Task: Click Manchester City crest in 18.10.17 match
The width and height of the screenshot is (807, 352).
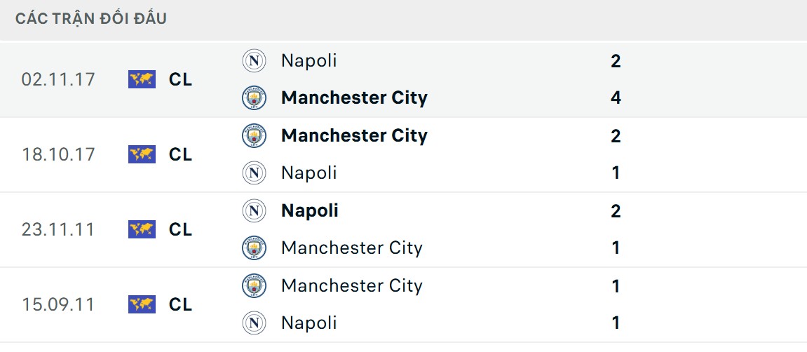Action: point(254,135)
